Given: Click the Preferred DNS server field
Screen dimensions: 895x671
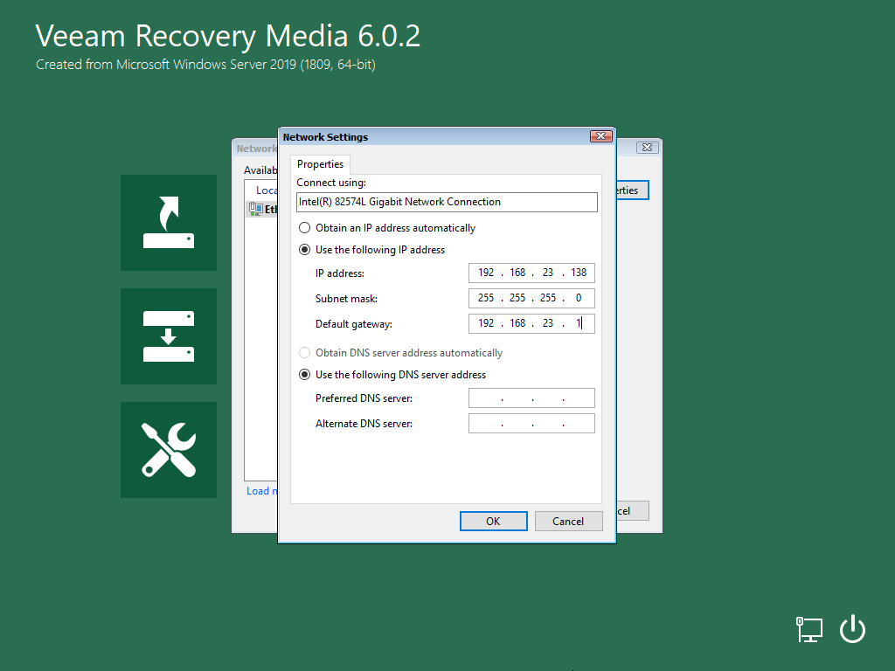Looking at the screenshot, I should click(x=531, y=398).
